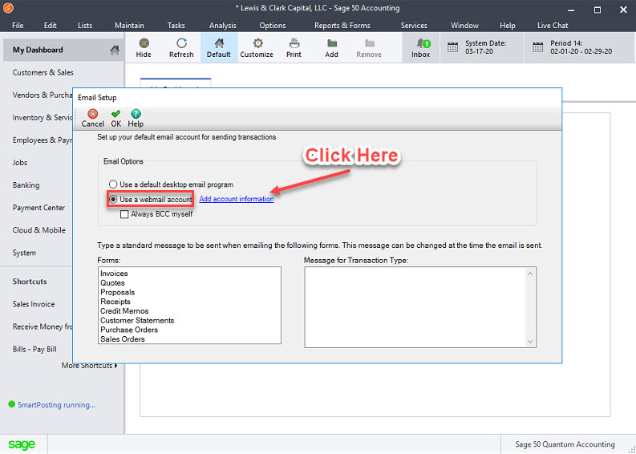
Task: Click the Add account information link
Action: click(x=237, y=199)
